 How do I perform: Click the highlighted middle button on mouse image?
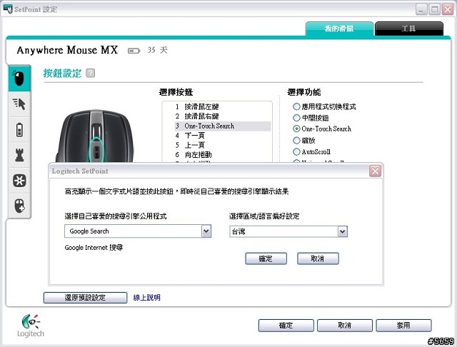96,150
